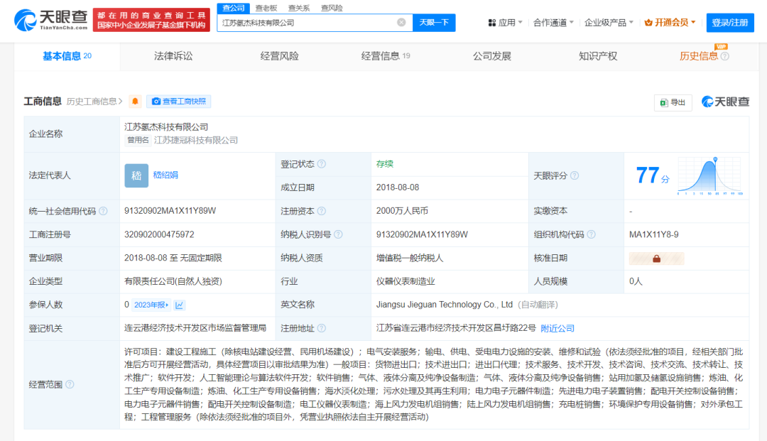Click the 天眼一下 search button
Viewport: 767px width, 441px height.
[x=434, y=23]
